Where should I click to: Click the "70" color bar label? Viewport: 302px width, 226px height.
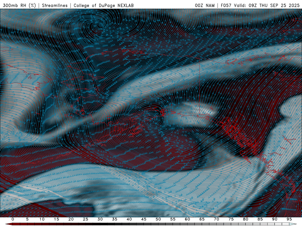pyautogui.click(x=216, y=219)
